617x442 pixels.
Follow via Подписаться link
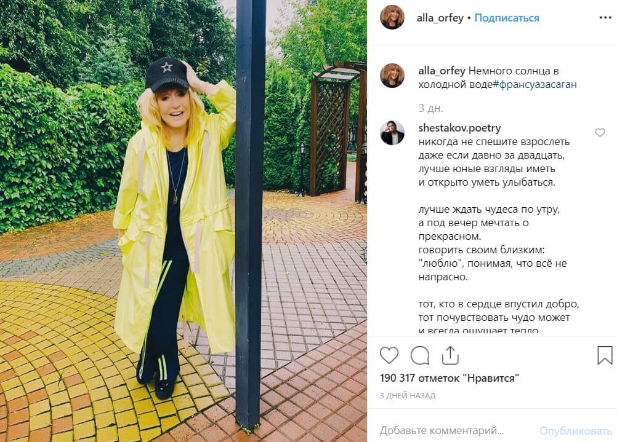click(x=507, y=18)
